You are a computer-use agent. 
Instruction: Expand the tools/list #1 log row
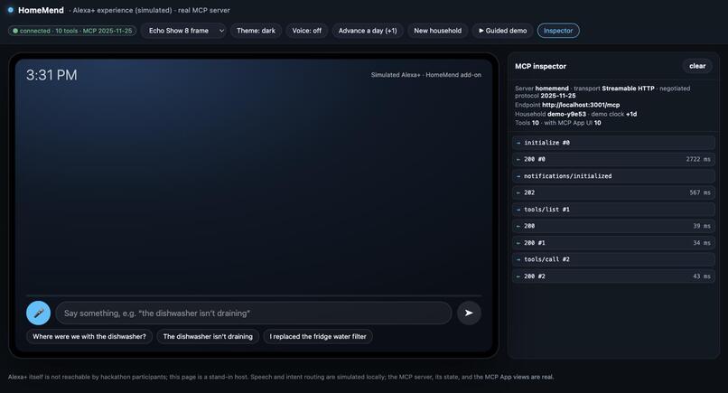point(613,210)
